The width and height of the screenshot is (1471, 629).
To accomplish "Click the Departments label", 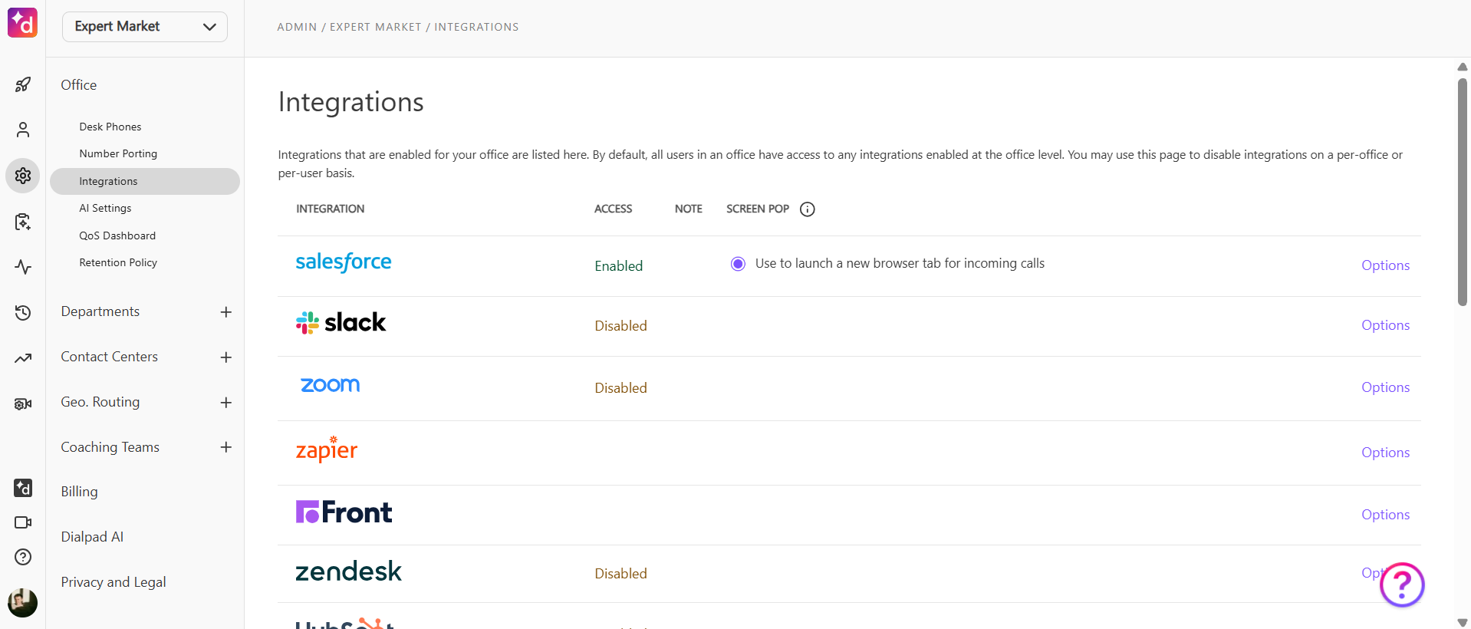I will click(100, 311).
